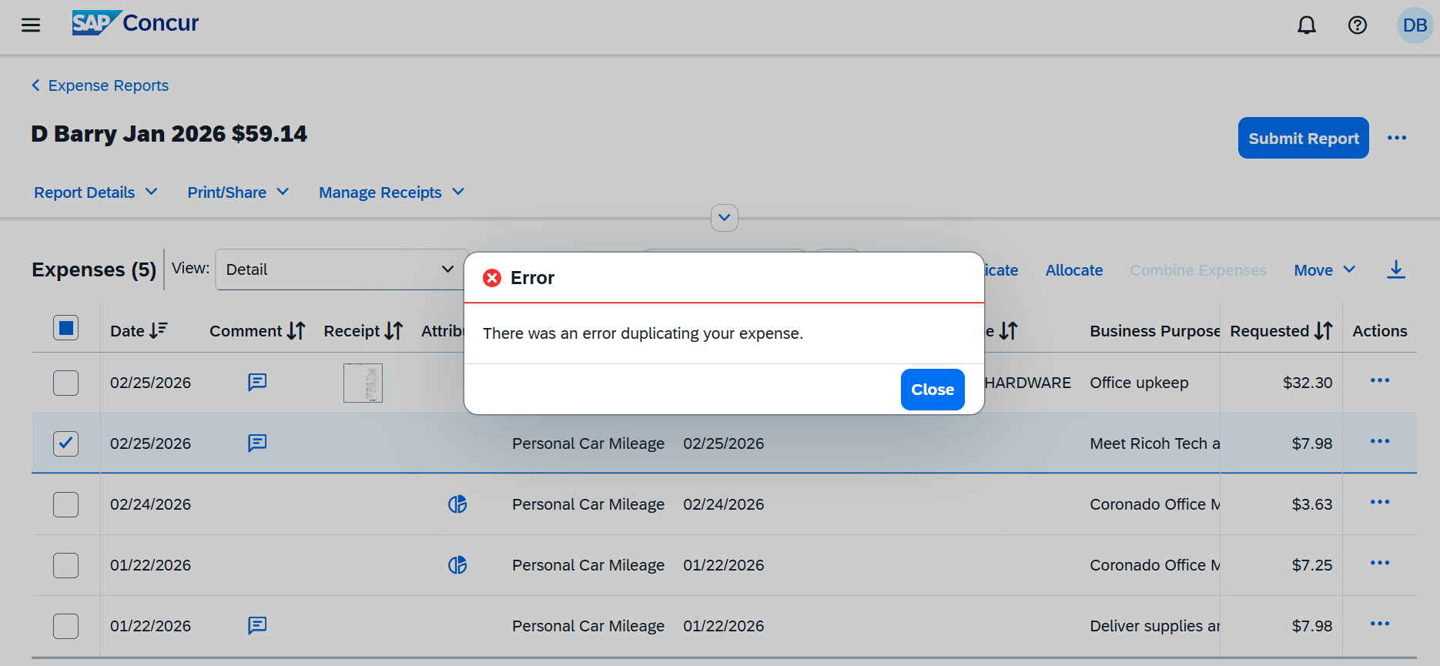Uncheck the Meet Ricoh Tech expense row
The width and height of the screenshot is (1440, 666).
(66, 443)
